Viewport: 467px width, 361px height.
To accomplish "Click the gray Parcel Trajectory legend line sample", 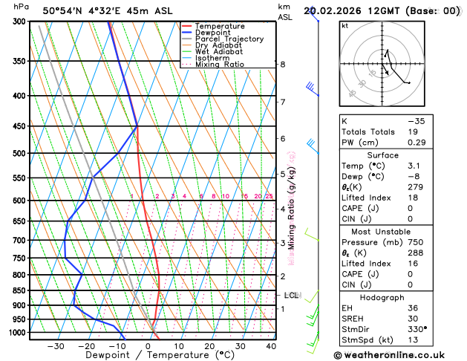I will [187, 39].
